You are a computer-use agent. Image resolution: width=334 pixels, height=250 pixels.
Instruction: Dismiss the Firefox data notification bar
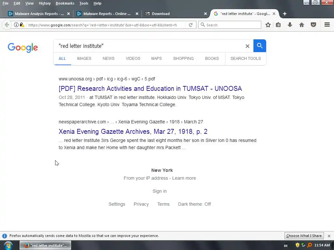[329, 236]
